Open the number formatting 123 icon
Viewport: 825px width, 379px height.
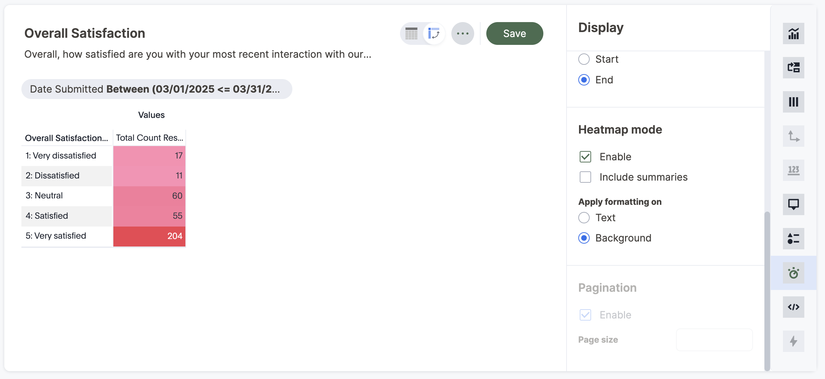coord(794,170)
